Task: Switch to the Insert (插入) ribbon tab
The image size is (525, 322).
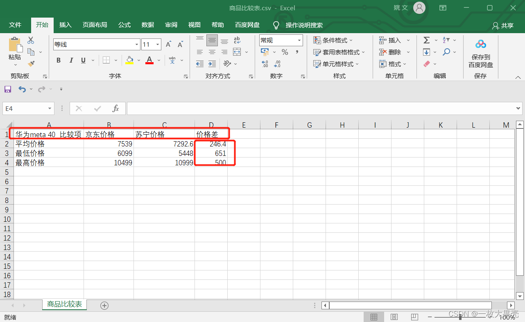Action: coord(66,25)
